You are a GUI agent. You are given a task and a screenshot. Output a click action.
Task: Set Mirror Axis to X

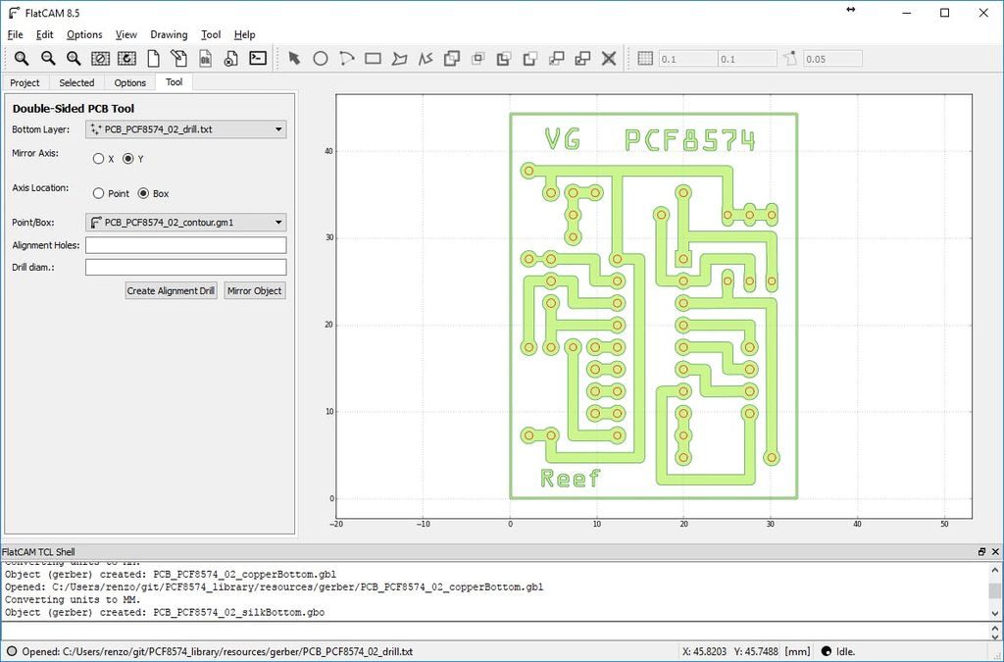click(x=98, y=159)
